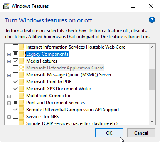Click the Microsoft Defender Application Guard folder icon
Viewport: 160px width, 142px height.
click(21, 68)
